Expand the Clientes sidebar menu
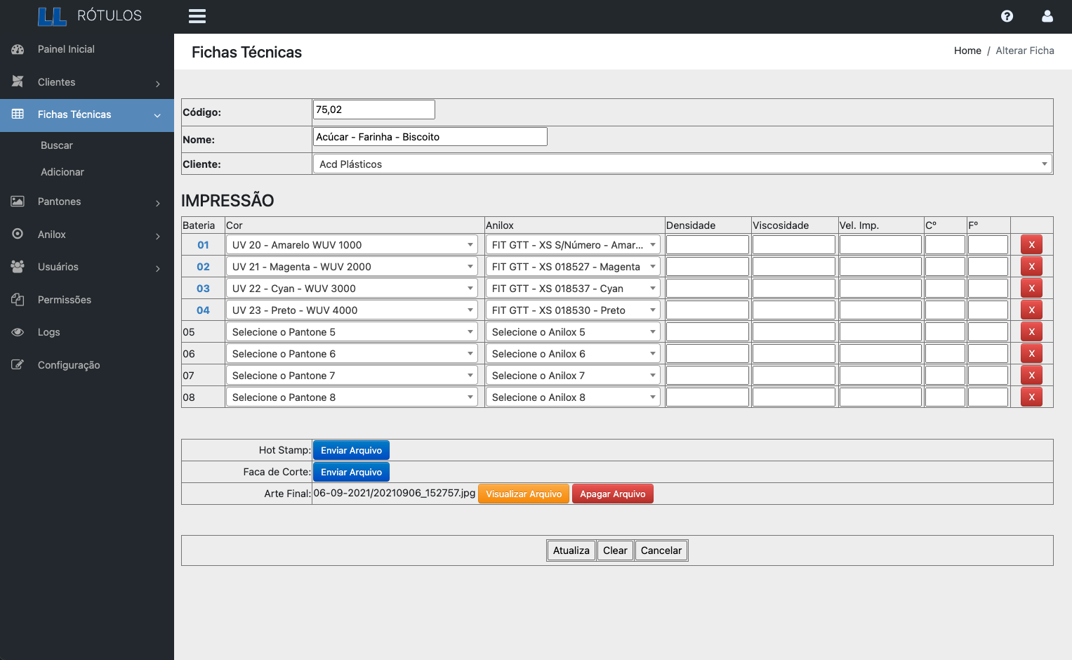Screen dimensions: 1072x660 [x=87, y=82]
